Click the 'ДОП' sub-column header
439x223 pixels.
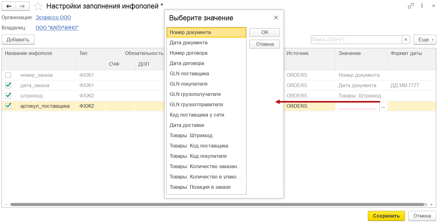(x=150, y=64)
